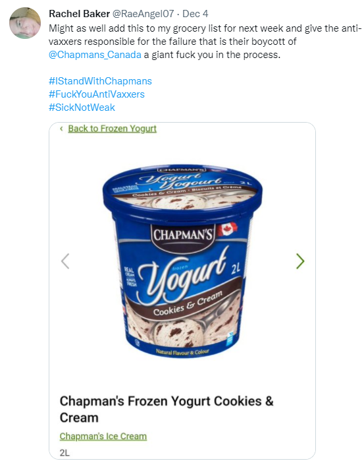
Task: Open the #SickNotWeak hashtag
Action: pos(82,108)
